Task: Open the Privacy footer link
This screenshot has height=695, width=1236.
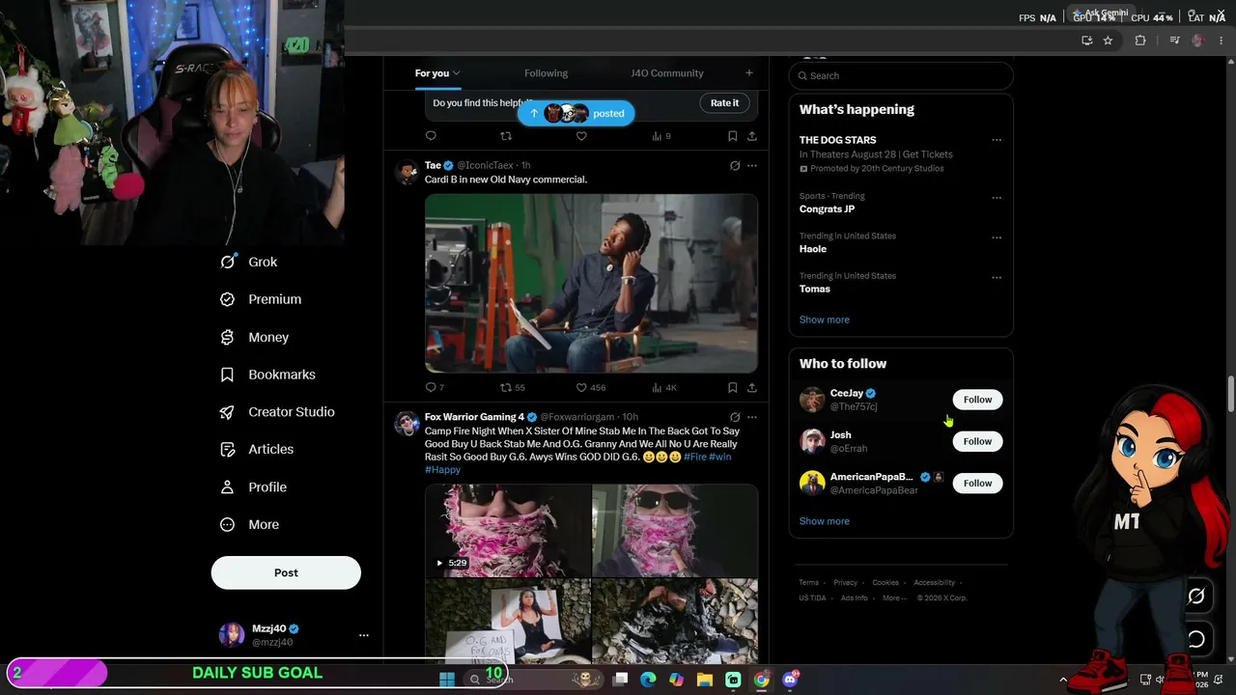Action: coord(846,583)
